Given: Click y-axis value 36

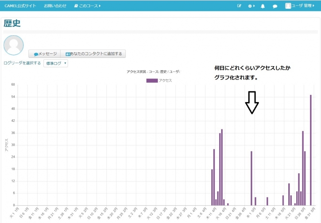Looking at the screenshot, I should click(13, 133).
